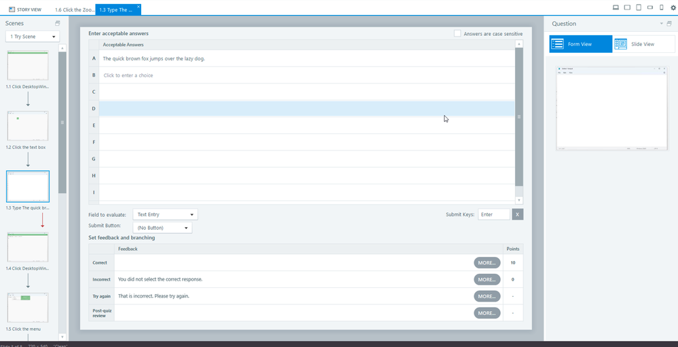Viewport: 678px width, 347px height.
Task: Click the answers list scrollbar thumb
Action: [519, 117]
